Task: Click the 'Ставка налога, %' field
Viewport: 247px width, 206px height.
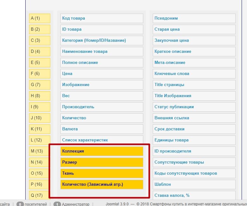Action: click(194, 196)
